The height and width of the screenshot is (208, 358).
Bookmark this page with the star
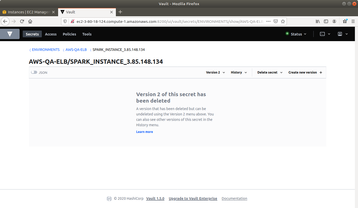[283, 22]
